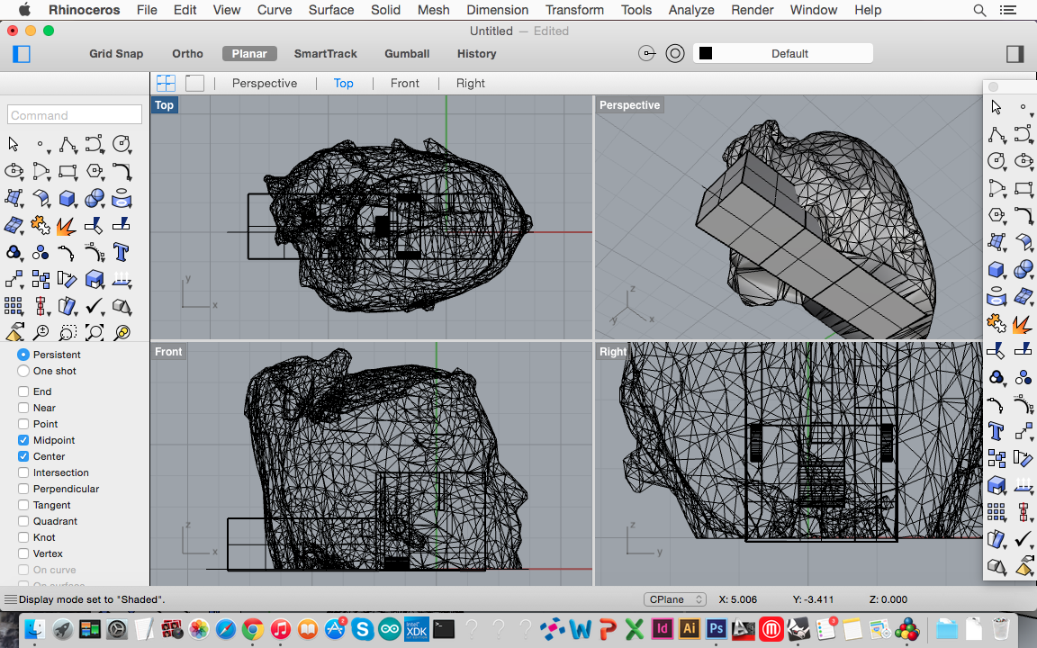Image resolution: width=1037 pixels, height=648 pixels.
Task: Choose the Polyline tool in the left toolbar
Action: coord(67,144)
